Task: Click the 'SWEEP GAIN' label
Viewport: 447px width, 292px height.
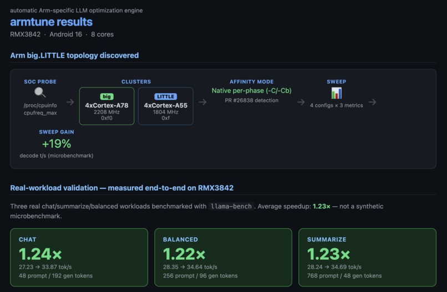Action: pos(57,132)
